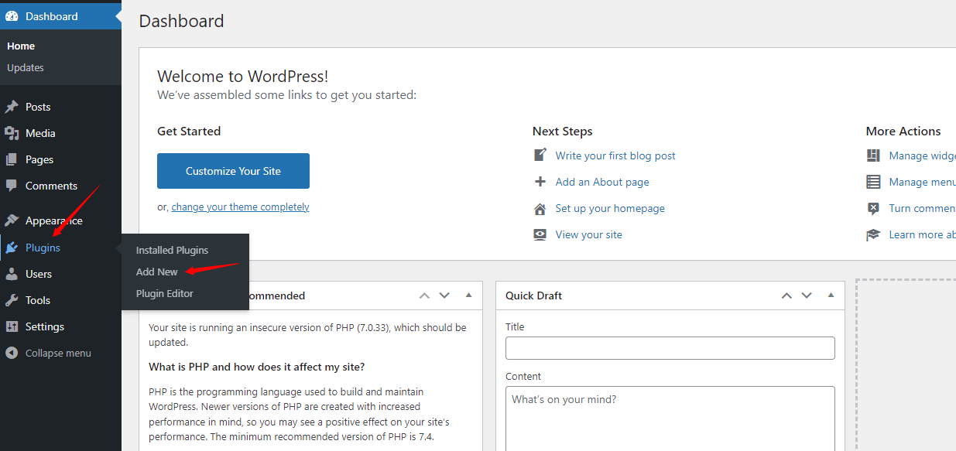
Task: Click the What is PHP heading text
Action: pyautogui.click(x=256, y=367)
